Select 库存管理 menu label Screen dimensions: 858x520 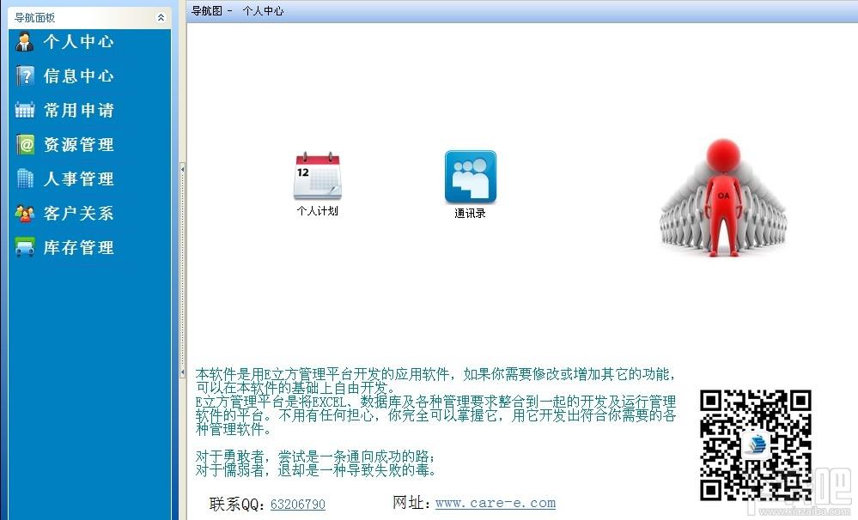click(x=79, y=248)
